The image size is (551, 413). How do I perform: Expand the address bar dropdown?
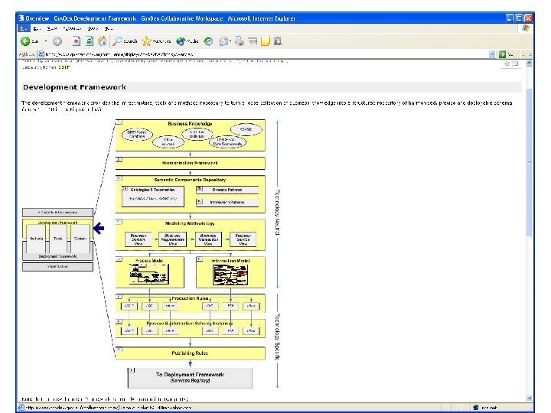(x=491, y=54)
